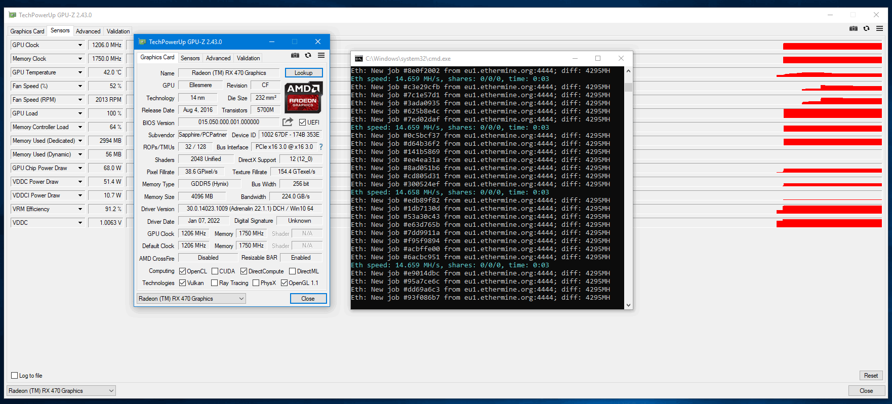Viewport: 892px width, 404px height.
Task: Click the GPU Clock red sensor graph
Action: coord(832,46)
